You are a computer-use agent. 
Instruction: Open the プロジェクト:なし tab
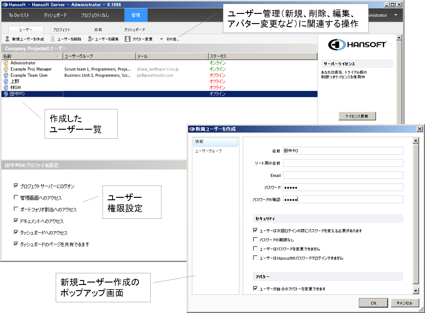tap(95, 15)
